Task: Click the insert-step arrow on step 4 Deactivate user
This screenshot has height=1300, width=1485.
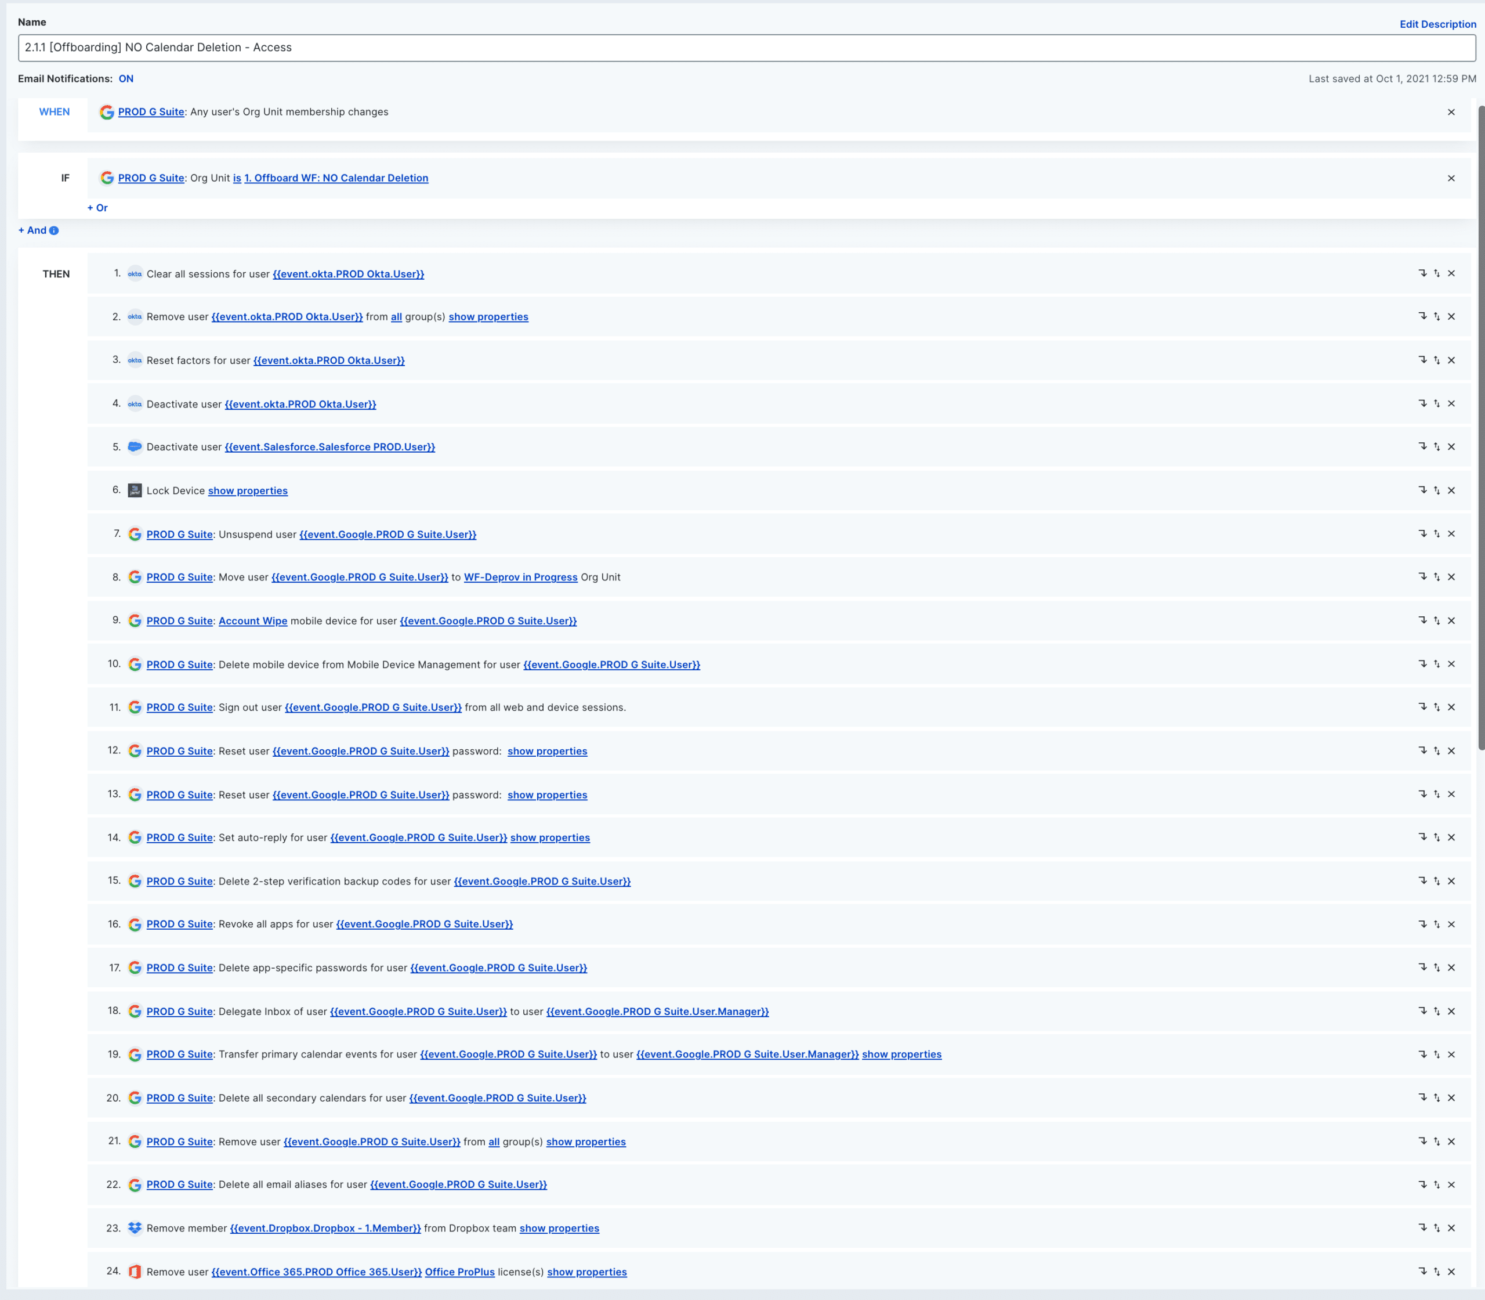Action: tap(1422, 403)
